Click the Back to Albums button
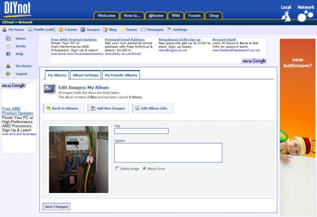Screen dimensions: 317x217 [63, 108]
